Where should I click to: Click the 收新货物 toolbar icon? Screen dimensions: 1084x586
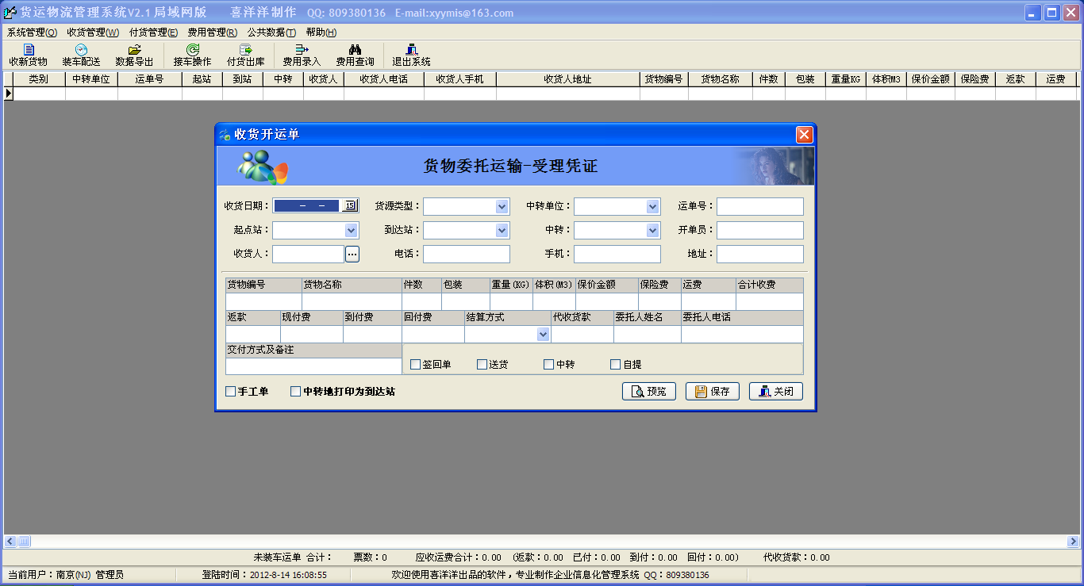pos(29,50)
